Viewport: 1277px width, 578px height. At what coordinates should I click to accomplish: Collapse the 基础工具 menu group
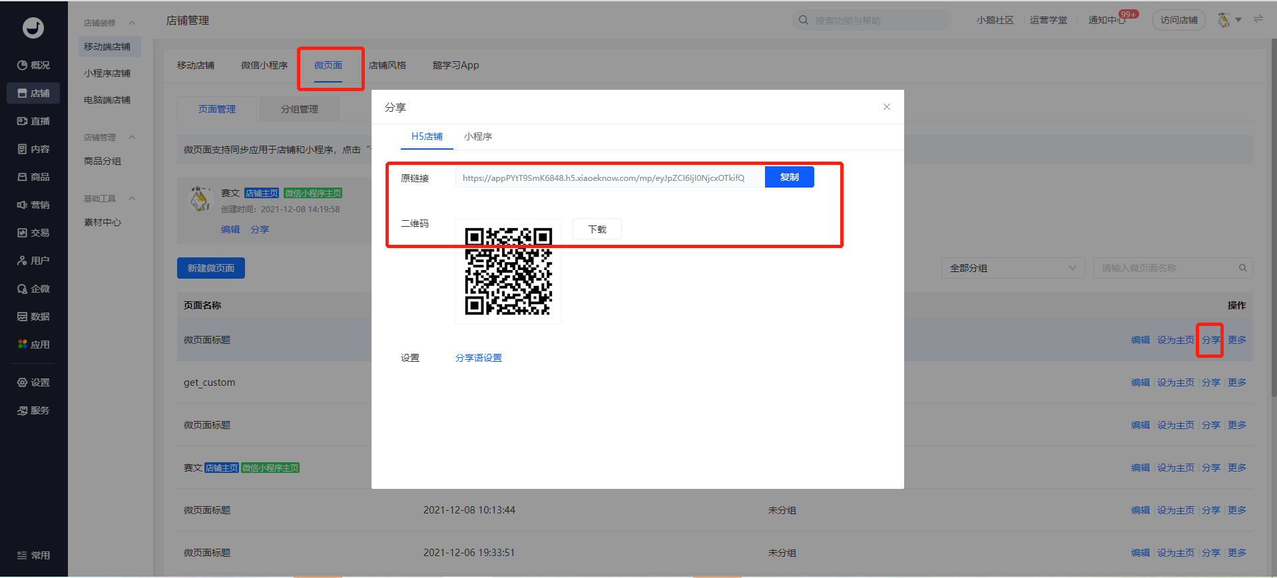(x=132, y=198)
